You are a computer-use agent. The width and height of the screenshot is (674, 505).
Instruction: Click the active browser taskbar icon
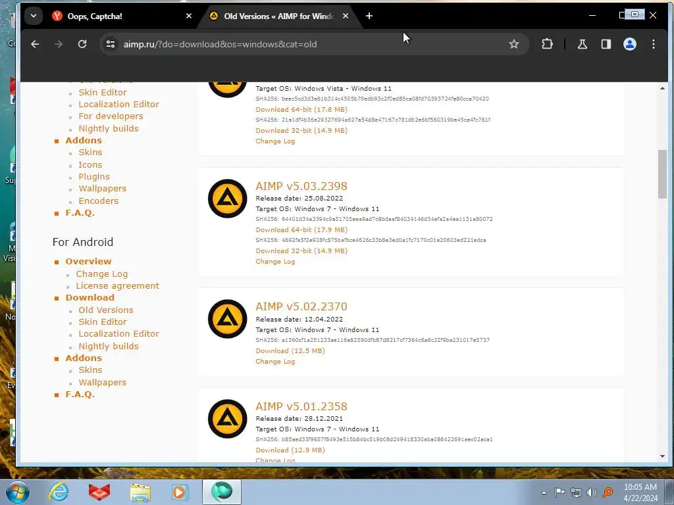point(222,492)
